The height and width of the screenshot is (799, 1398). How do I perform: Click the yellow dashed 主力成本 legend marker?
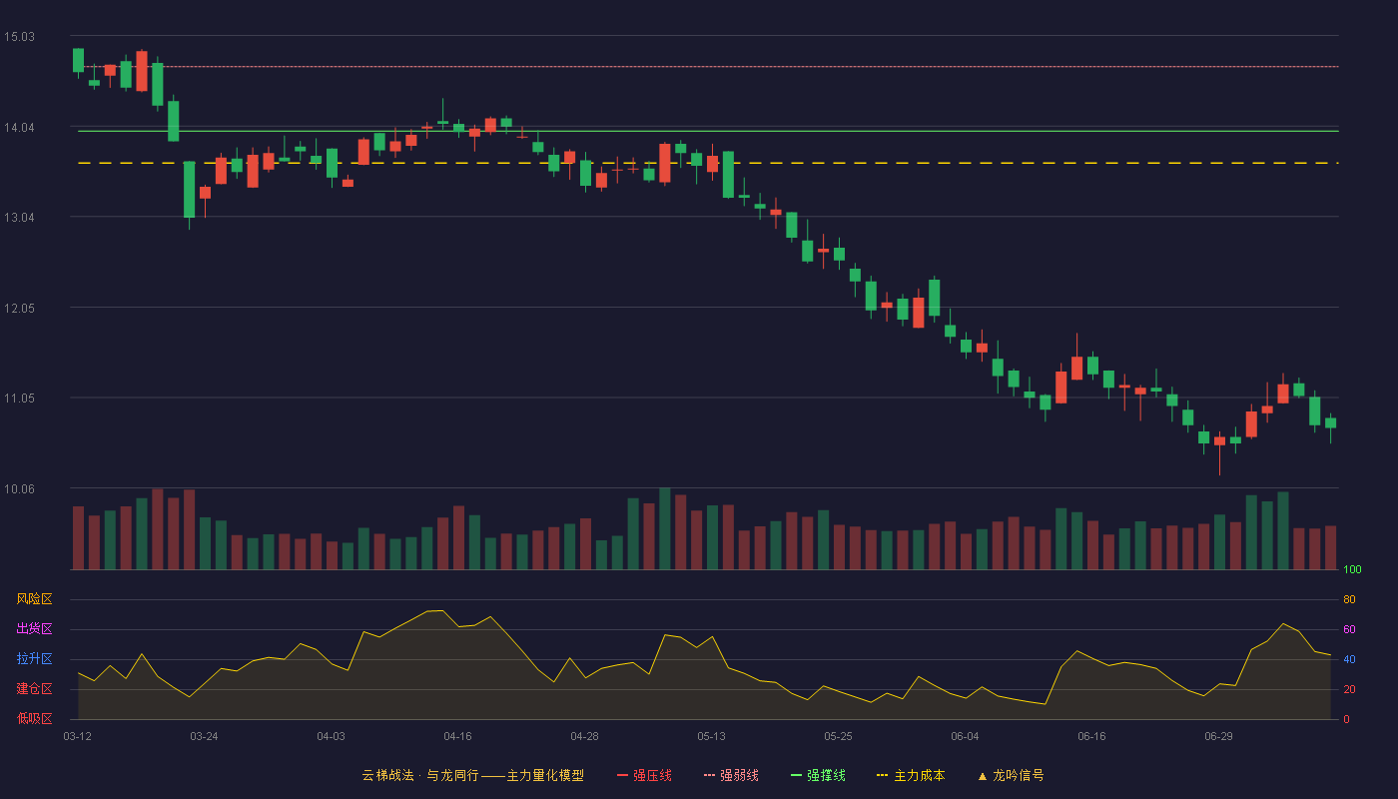(882, 775)
